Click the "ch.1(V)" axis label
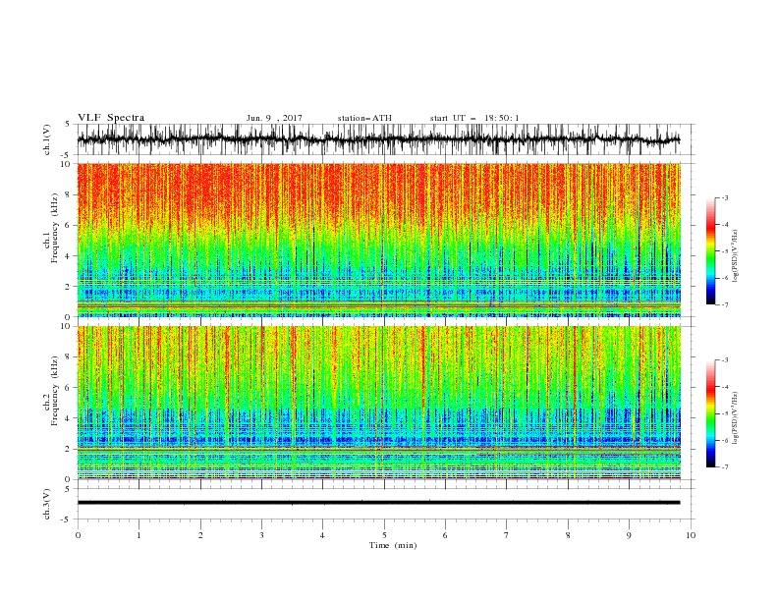Image resolution: width=778 pixels, height=601 pixels. click(x=47, y=139)
